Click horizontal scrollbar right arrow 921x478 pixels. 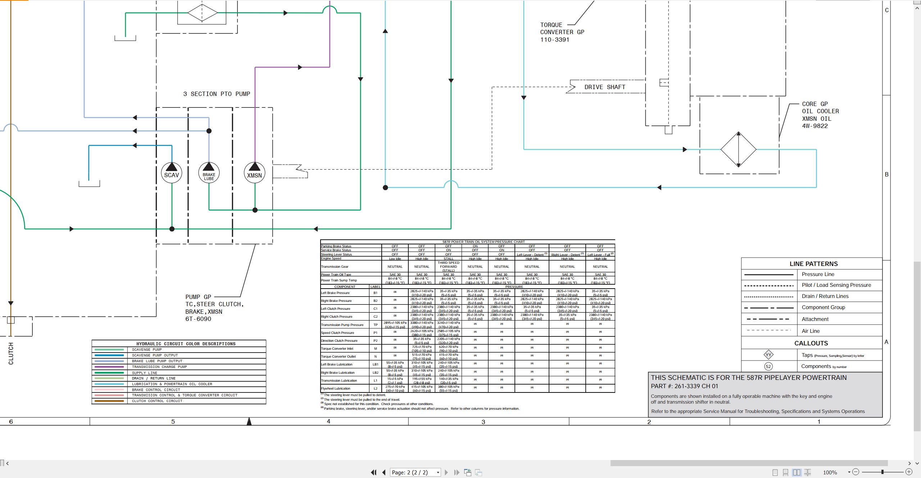909,463
